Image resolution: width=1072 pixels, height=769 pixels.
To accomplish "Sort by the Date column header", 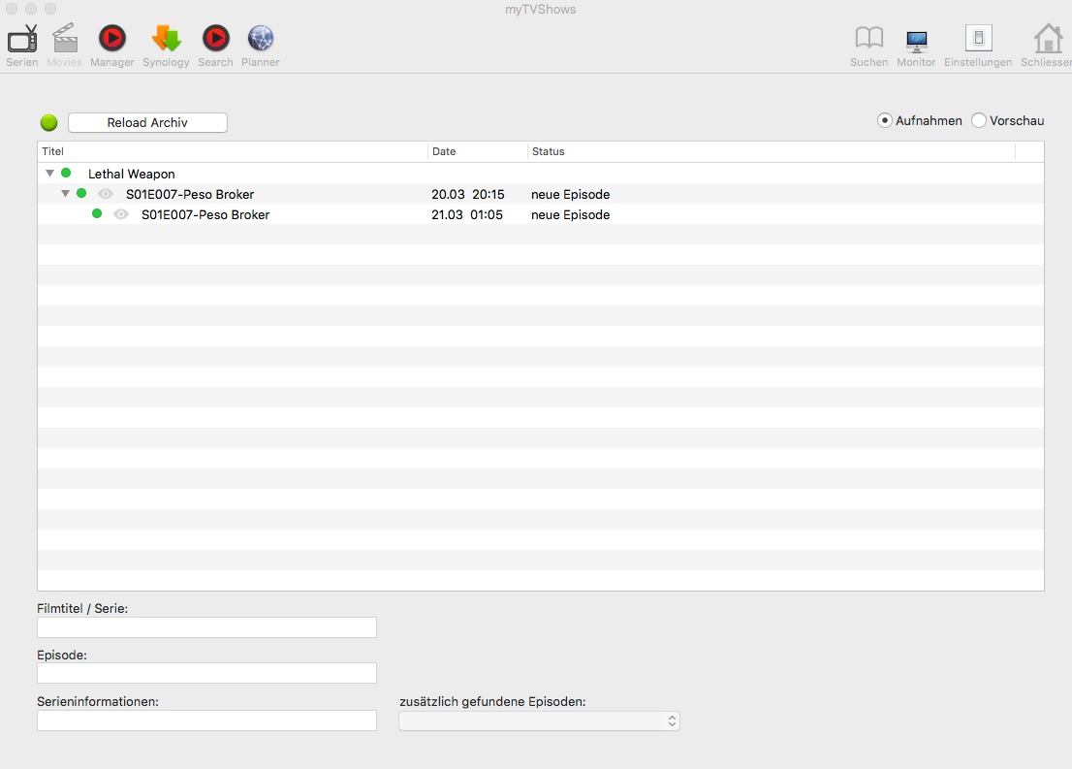I will pyautogui.click(x=477, y=151).
